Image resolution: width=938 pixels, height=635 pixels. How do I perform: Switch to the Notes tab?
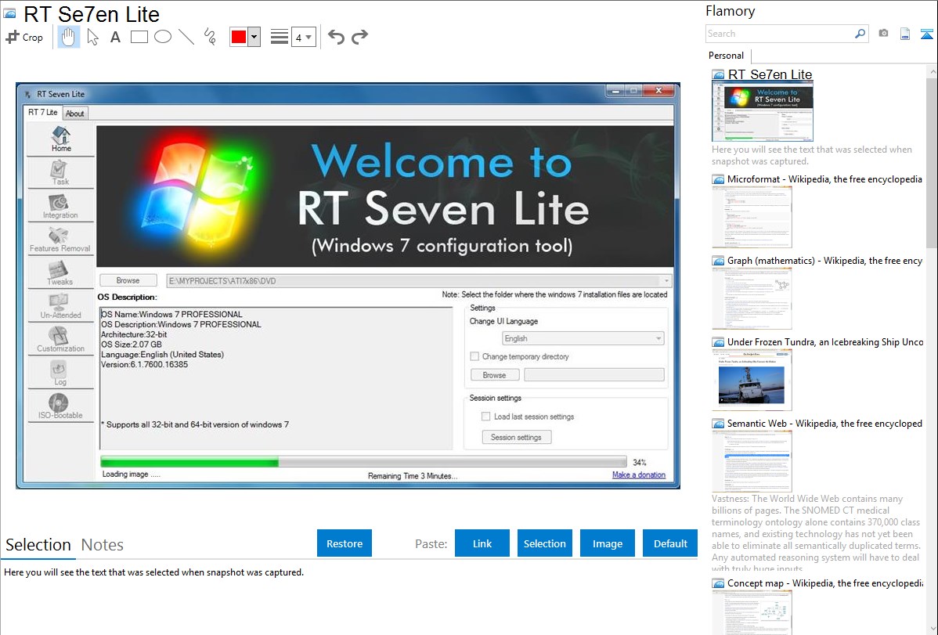(102, 545)
